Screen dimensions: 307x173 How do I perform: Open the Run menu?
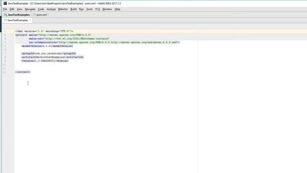[81, 9]
